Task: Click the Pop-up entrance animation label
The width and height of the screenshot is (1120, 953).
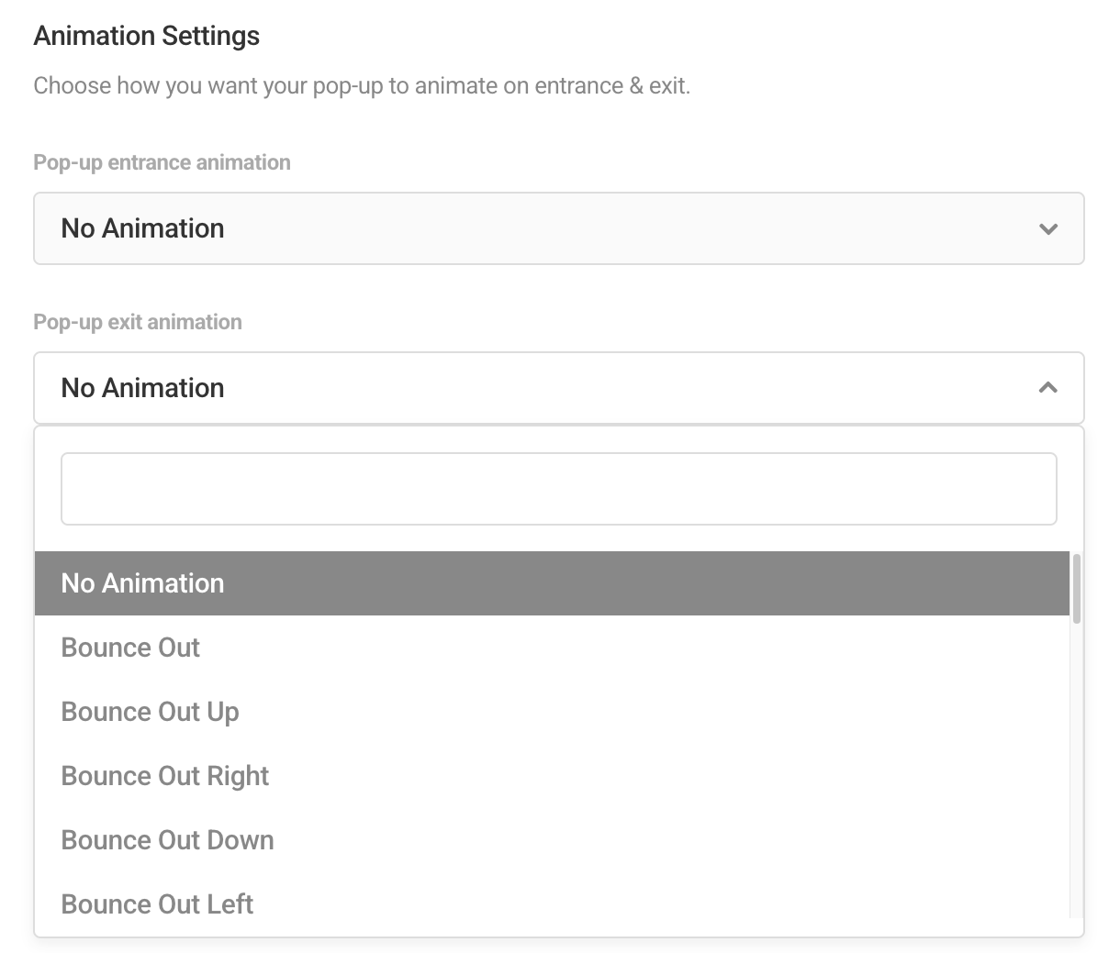Action: point(162,162)
